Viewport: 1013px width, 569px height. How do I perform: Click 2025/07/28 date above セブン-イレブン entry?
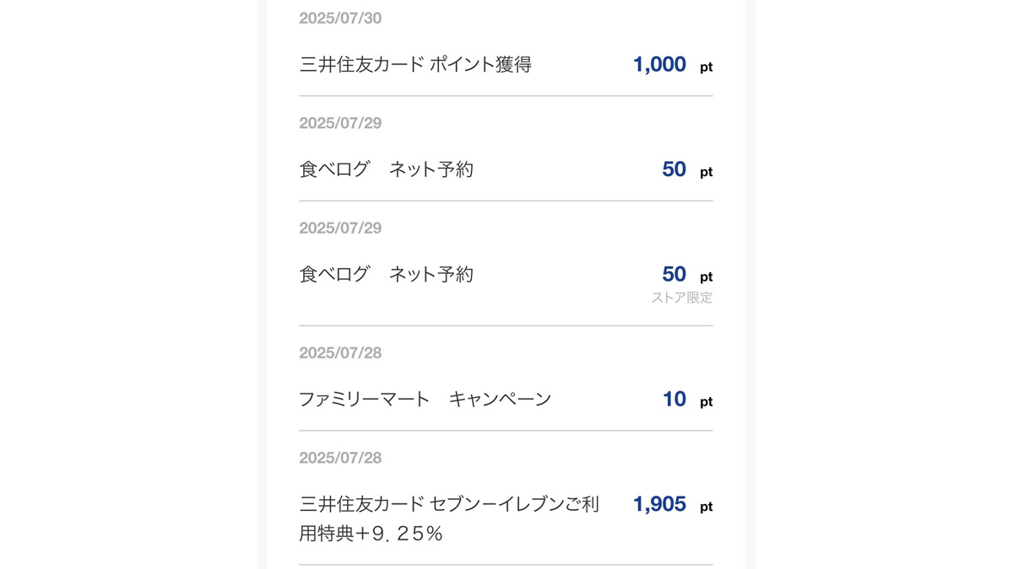340,458
